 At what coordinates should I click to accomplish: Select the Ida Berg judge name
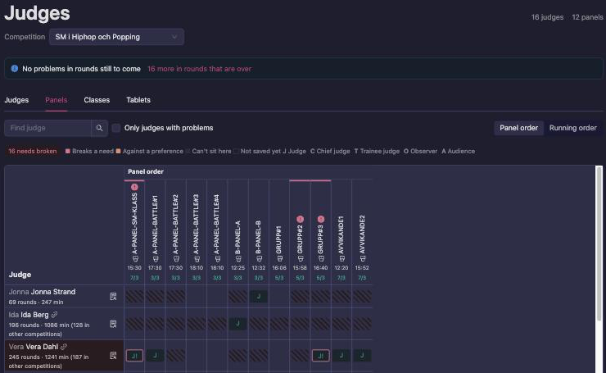click(34, 315)
